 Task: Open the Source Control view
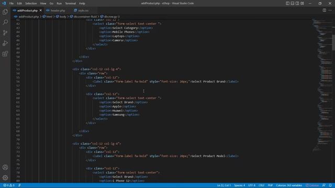[5, 32]
